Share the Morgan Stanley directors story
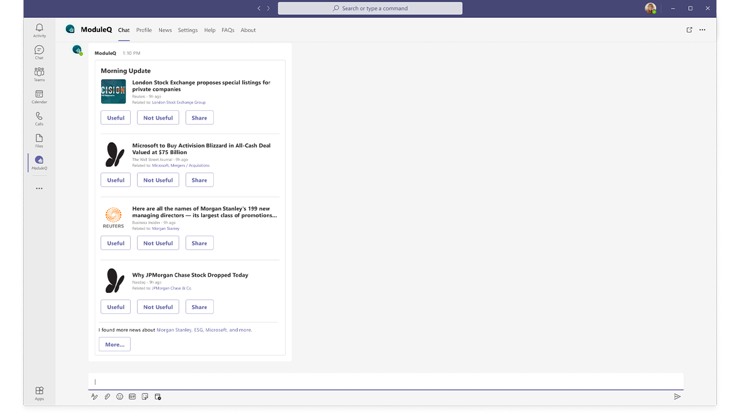Screen dimensions: 740x416 tap(199, 243)
